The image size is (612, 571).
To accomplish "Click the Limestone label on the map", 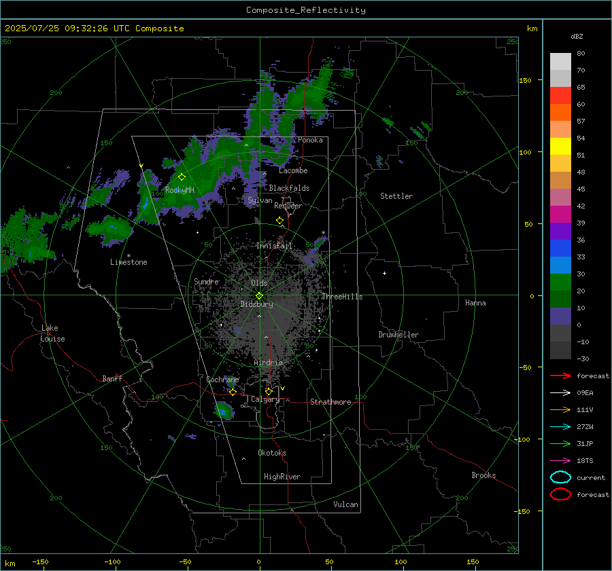I will (x=129, y=262).
